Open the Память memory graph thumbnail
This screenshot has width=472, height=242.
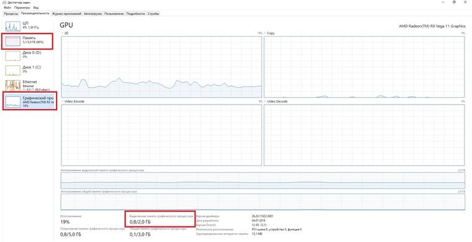click(x=12, y=41)
